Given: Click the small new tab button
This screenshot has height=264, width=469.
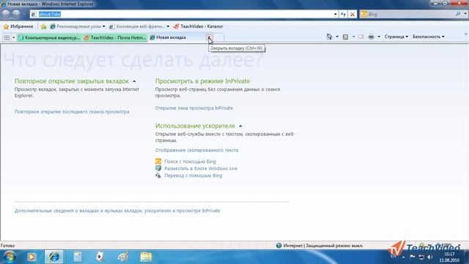Looking at the screenshot, I should coord(219,37).
